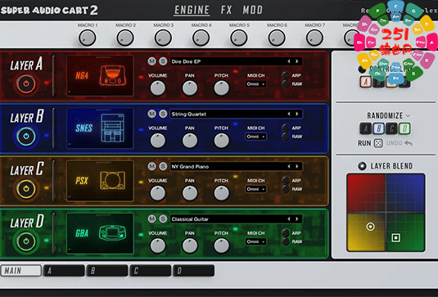Toggle randomize layer B button
Viewport: 438px width, 297px height.
click(379, 128)
